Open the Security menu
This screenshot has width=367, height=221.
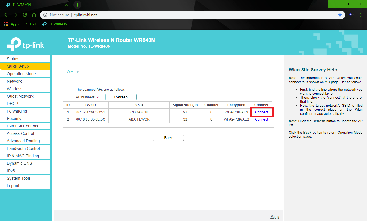click(25, 119)
